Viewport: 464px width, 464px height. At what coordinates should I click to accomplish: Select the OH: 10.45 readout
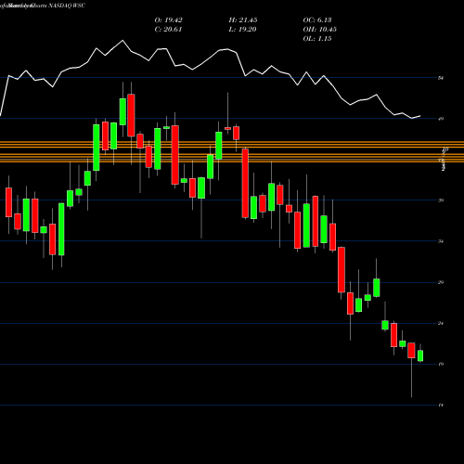319,30
